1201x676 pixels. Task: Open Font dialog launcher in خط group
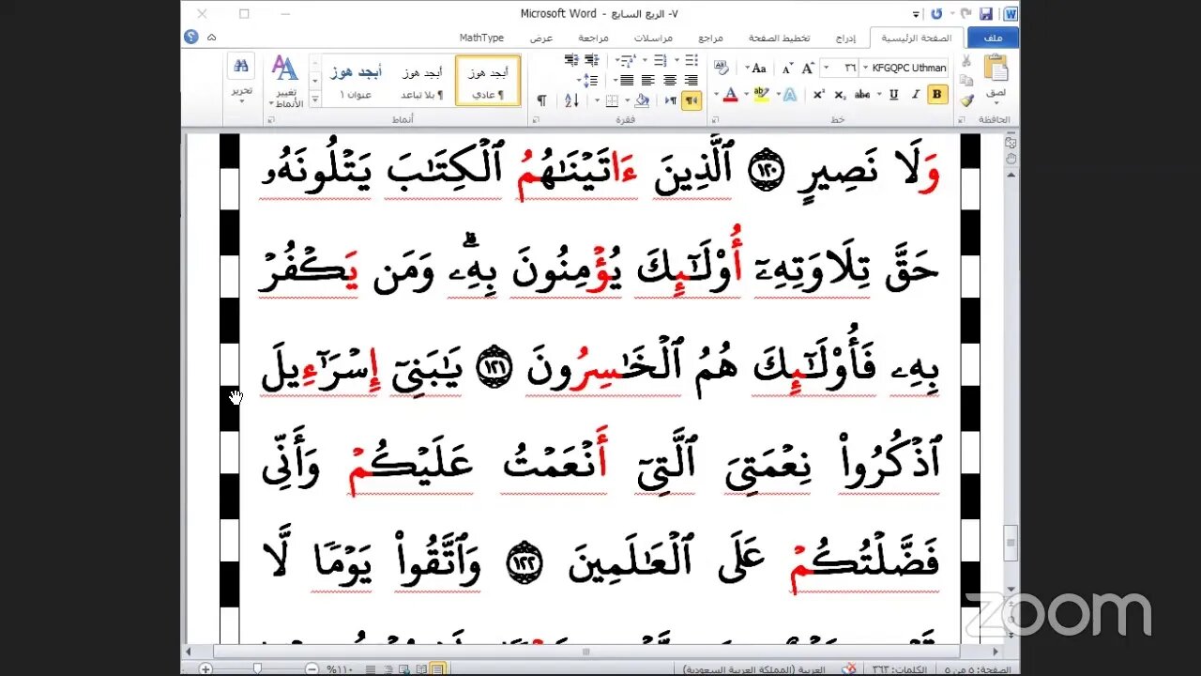(x=715, y=119)
